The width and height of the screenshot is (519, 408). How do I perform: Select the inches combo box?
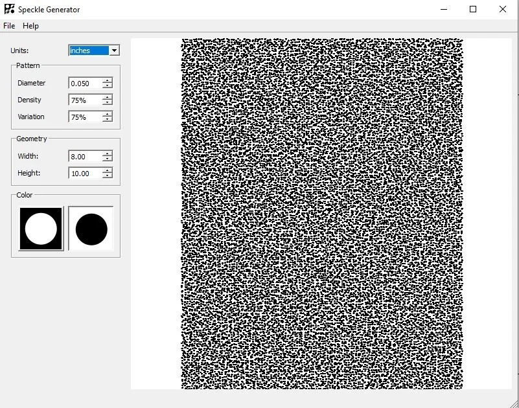pyautogui.click(x=87, y=50)
